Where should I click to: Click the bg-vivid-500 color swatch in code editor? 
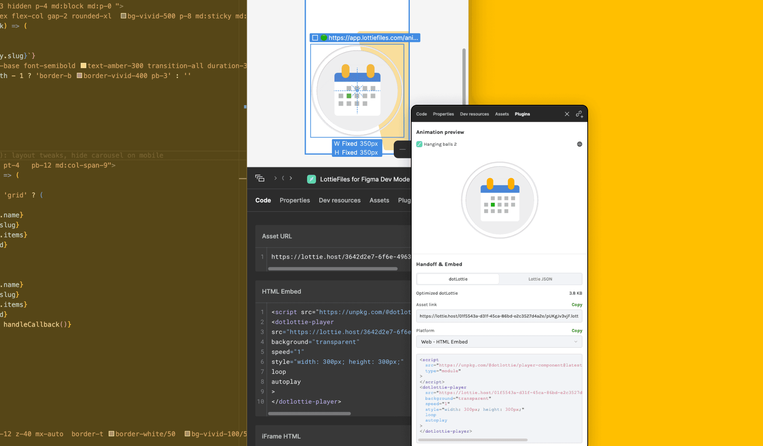[x=123, y=16]
